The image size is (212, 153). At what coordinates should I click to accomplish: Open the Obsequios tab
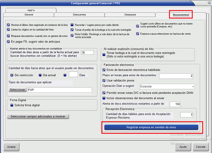[130, 14]
